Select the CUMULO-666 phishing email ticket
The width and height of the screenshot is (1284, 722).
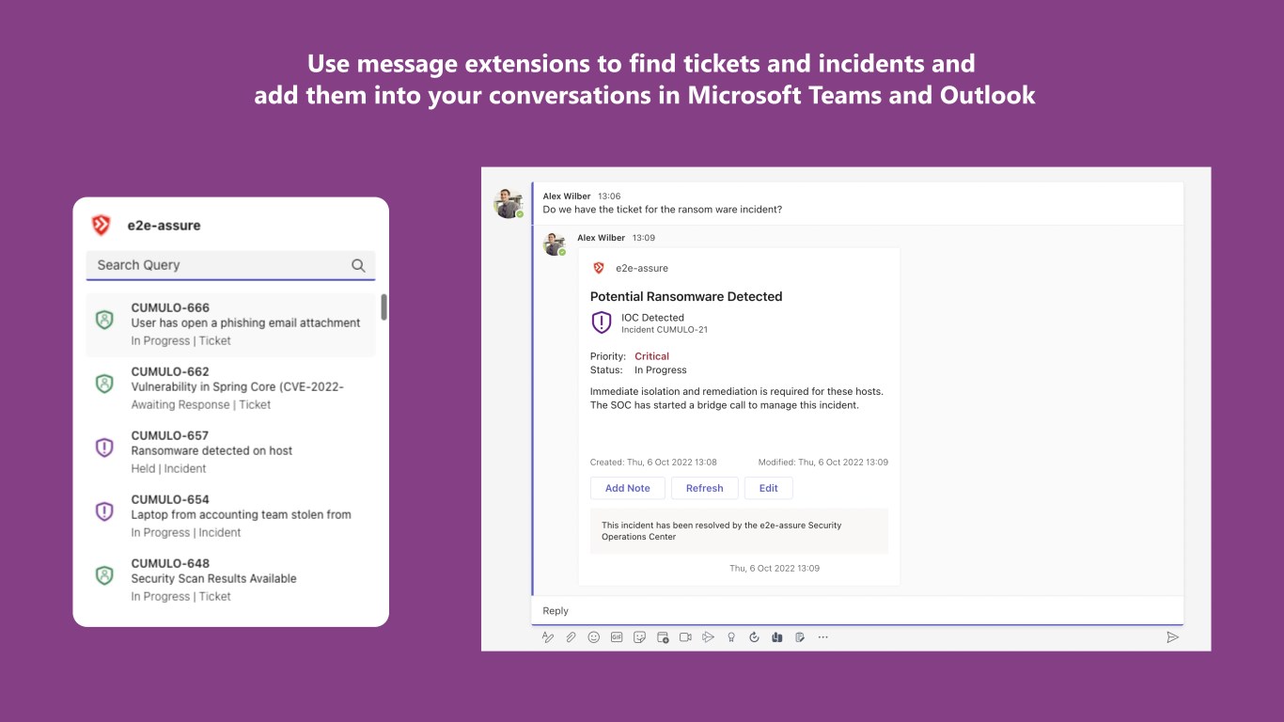pyautogui.click(x=230, y=324)
